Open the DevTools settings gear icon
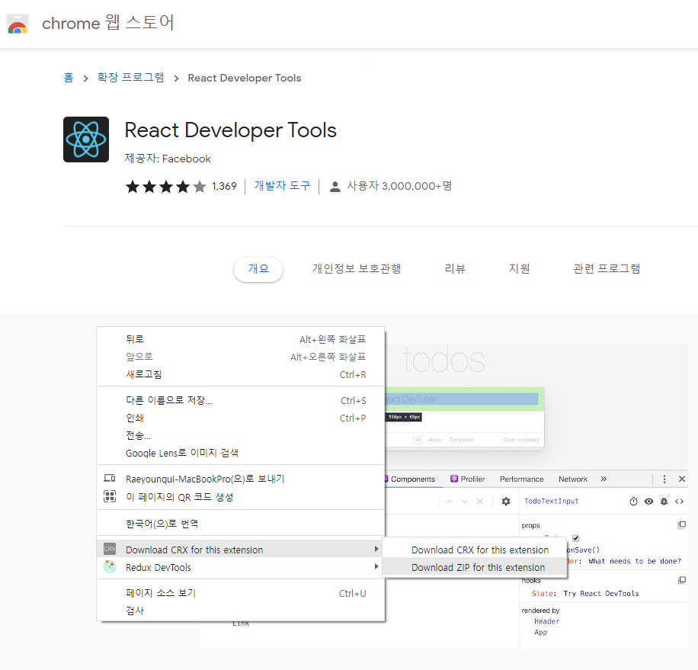 click(506, 502)
